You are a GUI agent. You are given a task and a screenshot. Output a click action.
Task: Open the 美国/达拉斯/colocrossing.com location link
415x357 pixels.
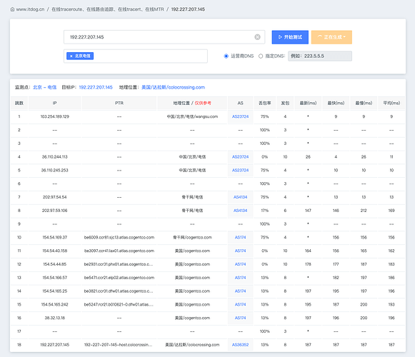point(174,87)
